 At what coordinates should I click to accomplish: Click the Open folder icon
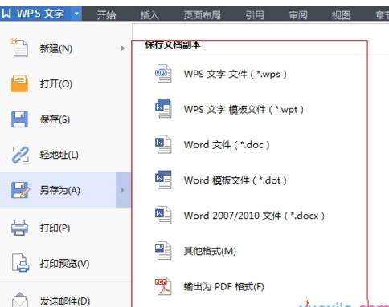(x=19, y=83)
